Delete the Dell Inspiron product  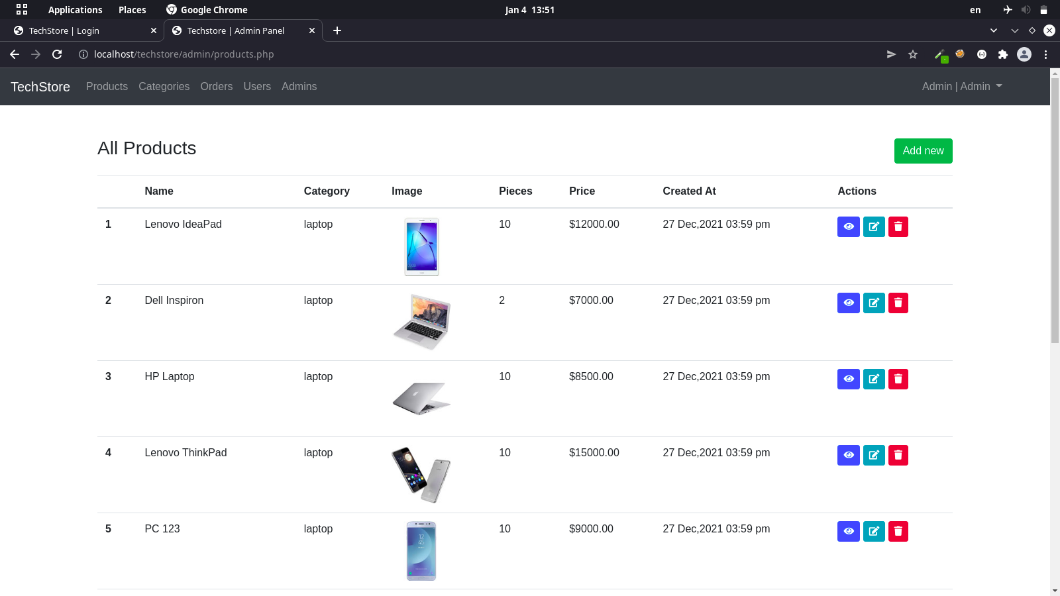pos(898,303)
